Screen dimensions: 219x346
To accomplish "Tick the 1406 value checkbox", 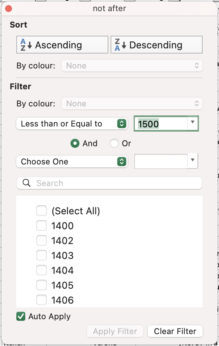I will tap(42, 300).
